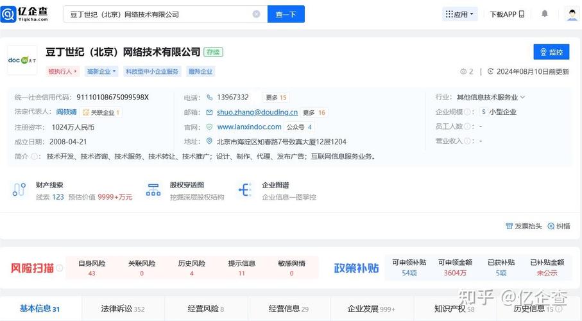Open 关联风险 0 item
The image size is (582, 321).
142,268
